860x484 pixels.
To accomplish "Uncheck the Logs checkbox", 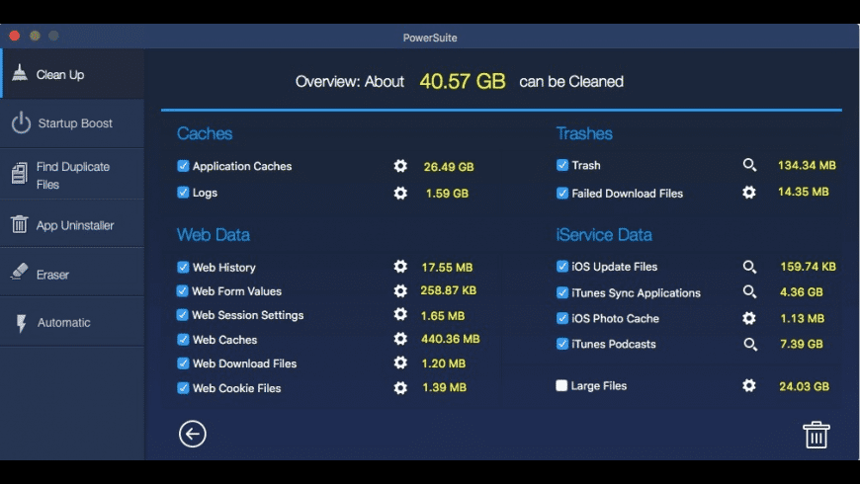I will pos(183,193).
